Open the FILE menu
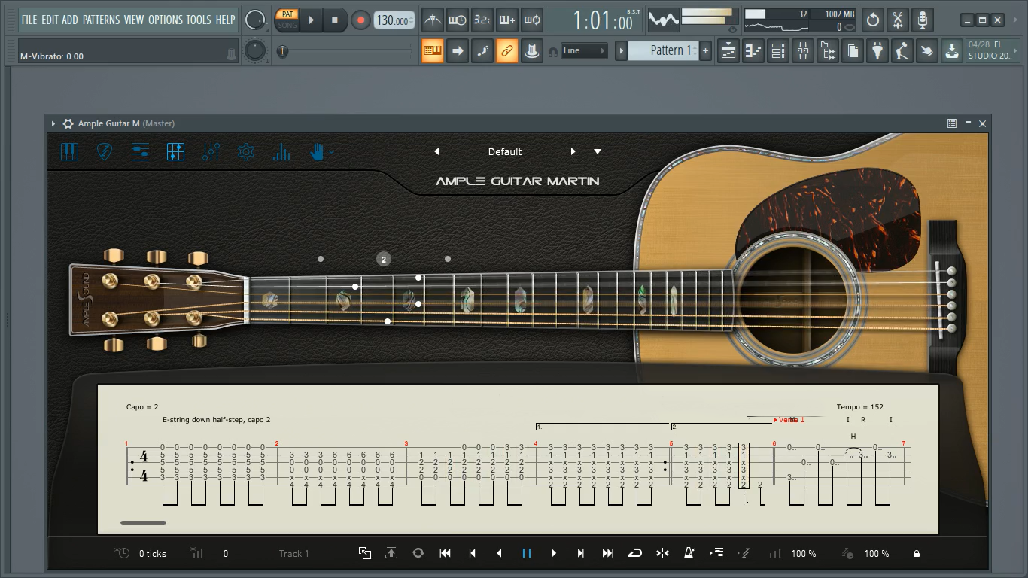 click(29, 20)
